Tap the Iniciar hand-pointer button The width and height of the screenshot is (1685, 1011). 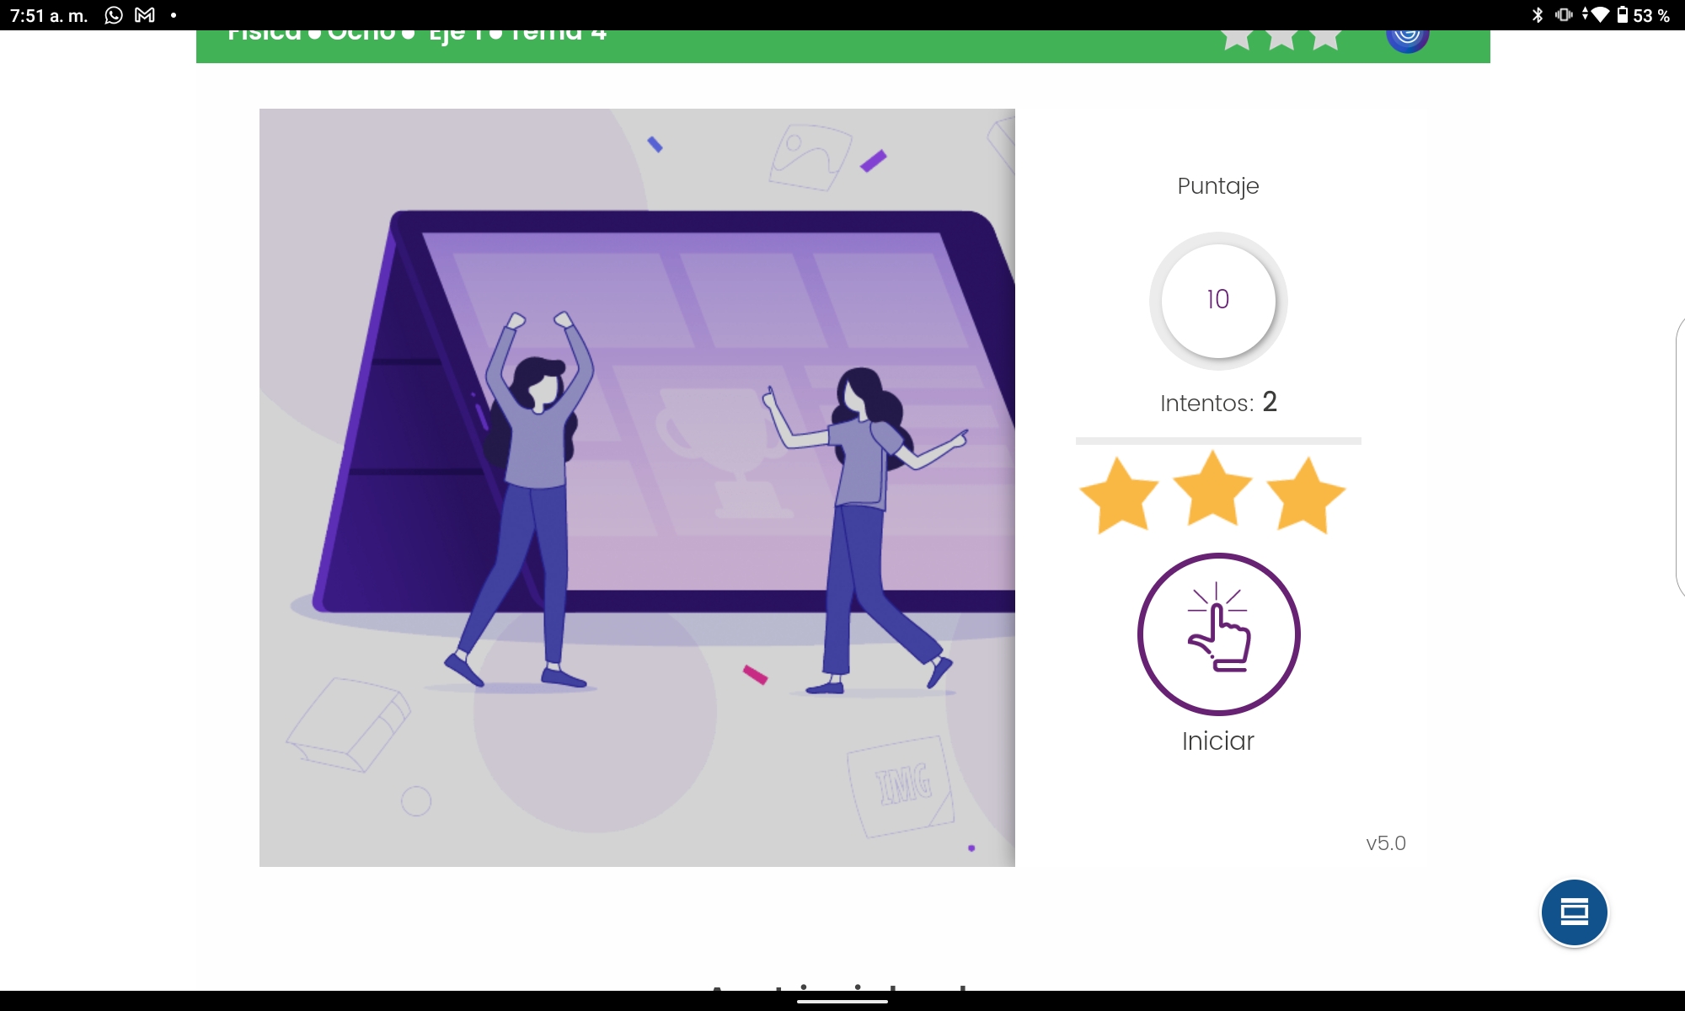(x=1218, y=634)
